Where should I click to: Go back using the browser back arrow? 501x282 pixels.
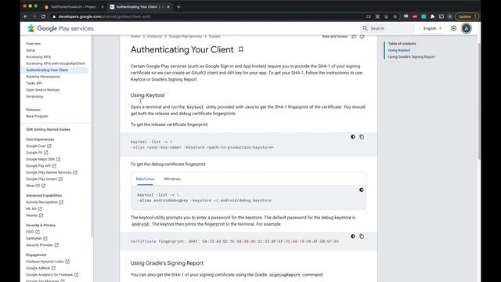point(26,16)
